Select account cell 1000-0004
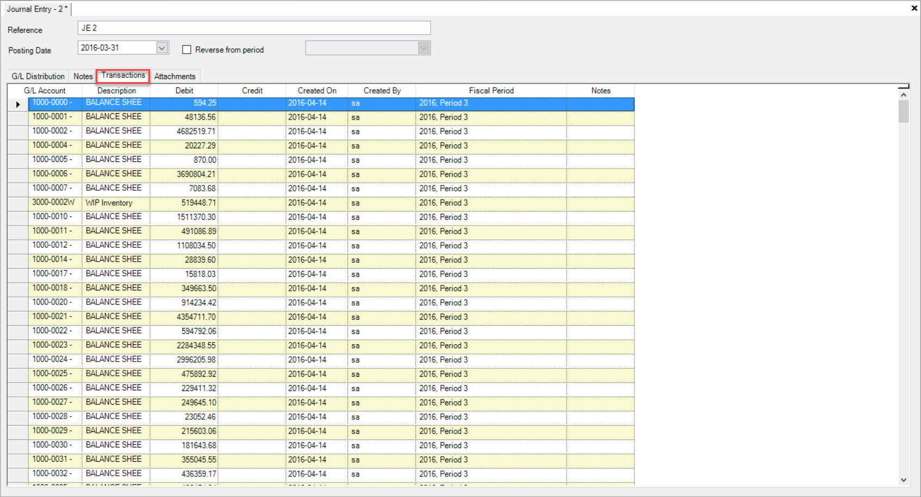The height and width of the screenshot is (497, 921). [55, 146]
